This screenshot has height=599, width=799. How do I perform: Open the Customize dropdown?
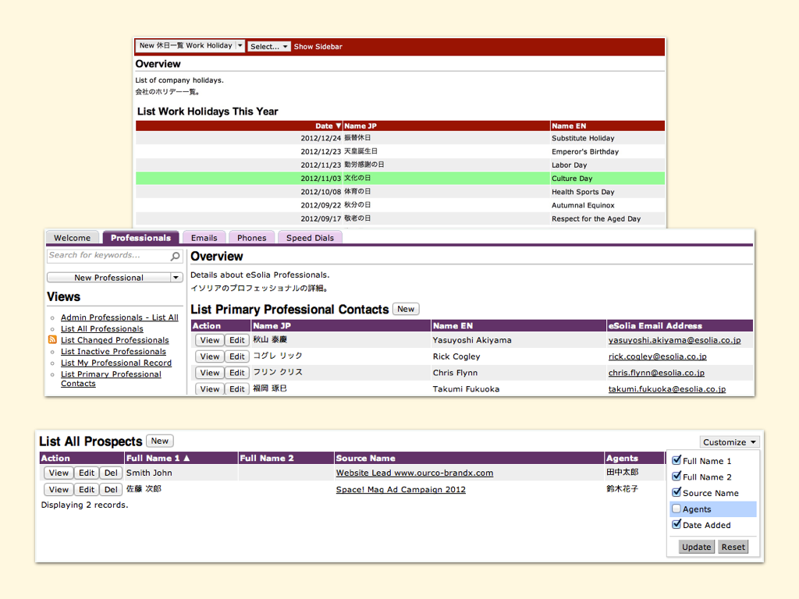click(x=729, y=442)
